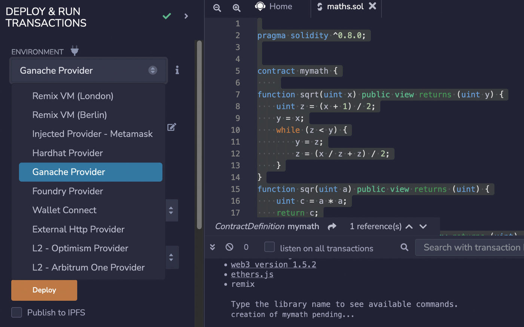Click the zoom in magnifier icon
Image resolution: width=524 pixels, height=327 pixels.
pyautogui.click(x=237, y=7)
